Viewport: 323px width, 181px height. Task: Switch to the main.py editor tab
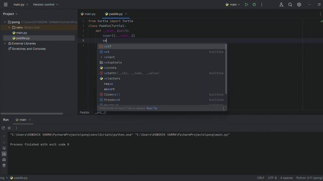point(88,14)
